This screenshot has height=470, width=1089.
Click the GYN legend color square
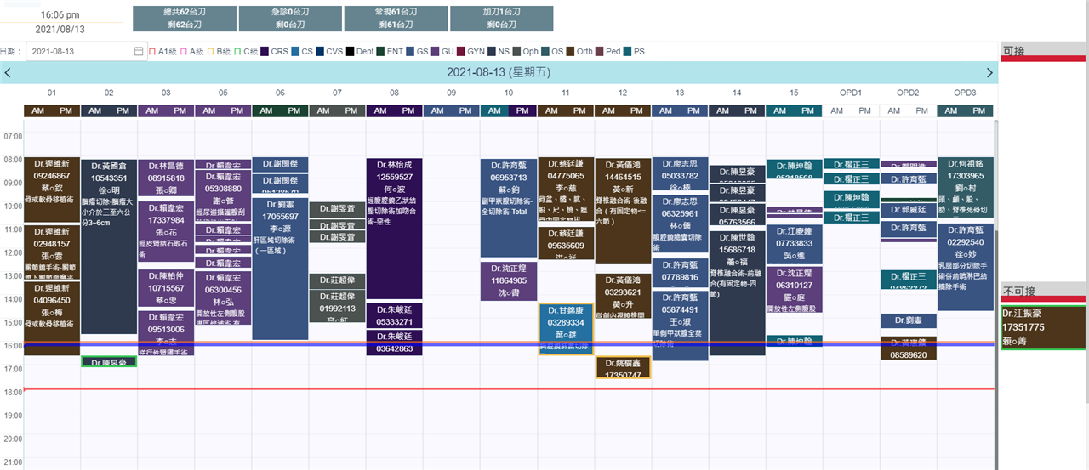[461, 52]
